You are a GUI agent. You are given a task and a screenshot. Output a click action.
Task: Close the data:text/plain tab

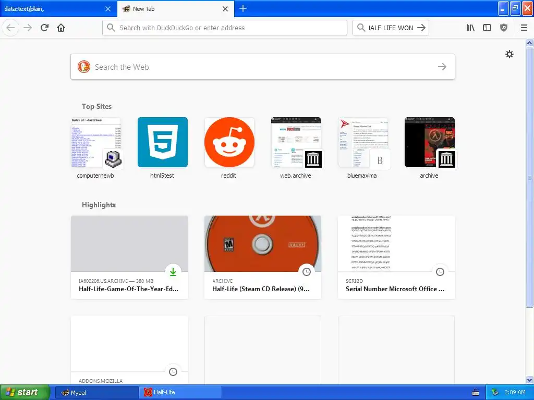pyautogui.click(x=108, y=9)
